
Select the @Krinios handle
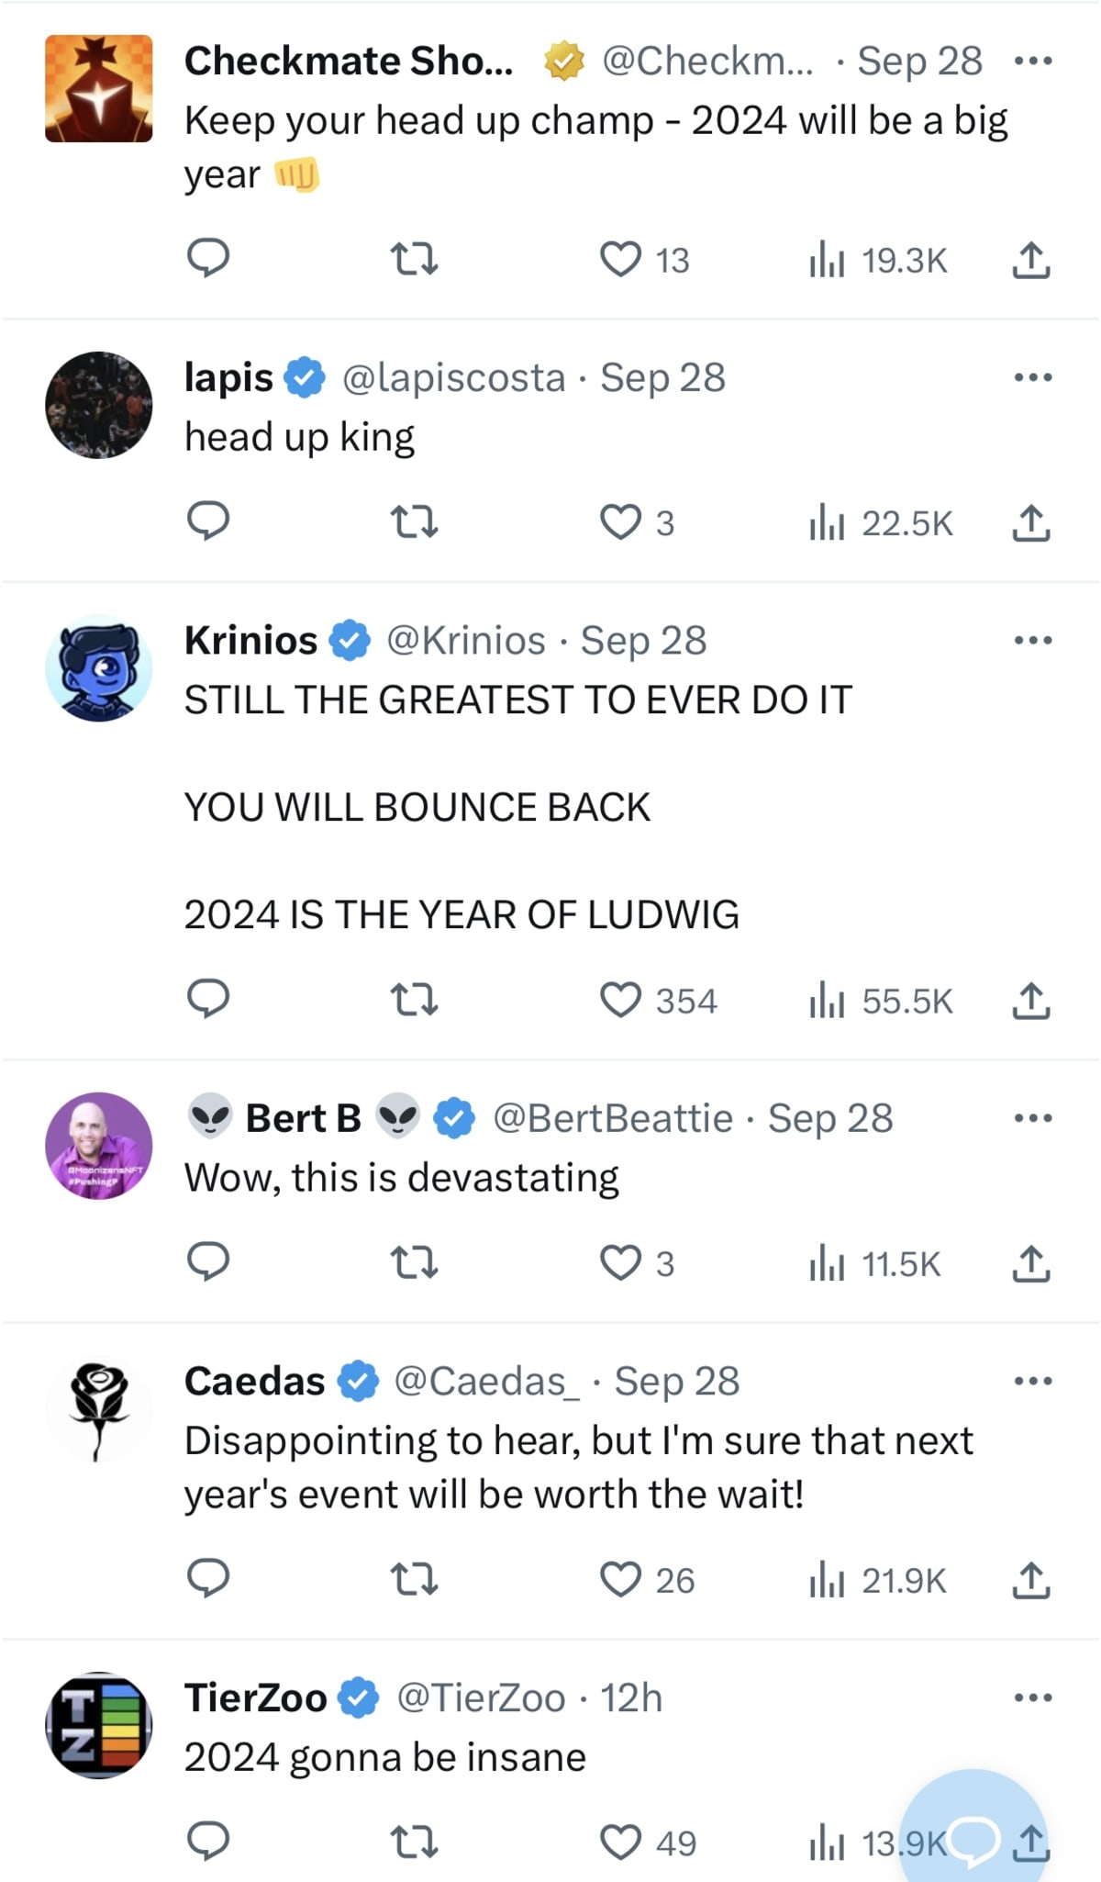click(x=470, y=640)
